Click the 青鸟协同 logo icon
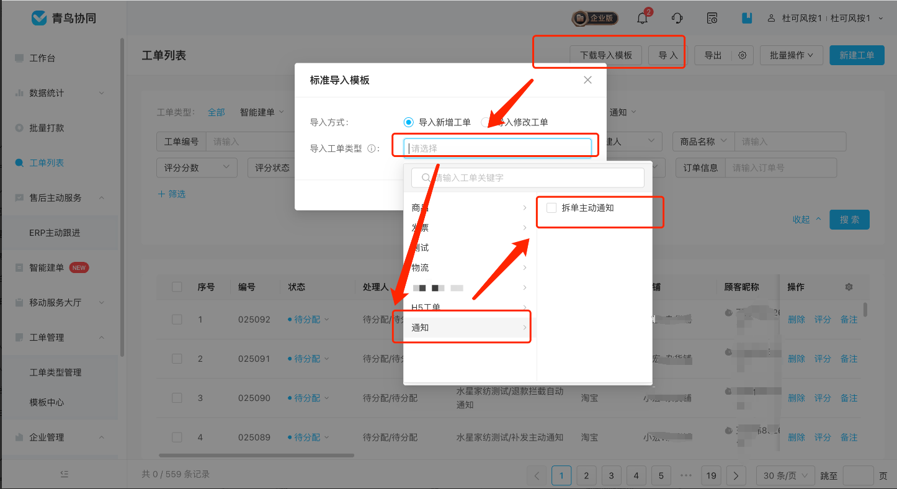This screenshot has width=897, height=489. tap(40, 18)
